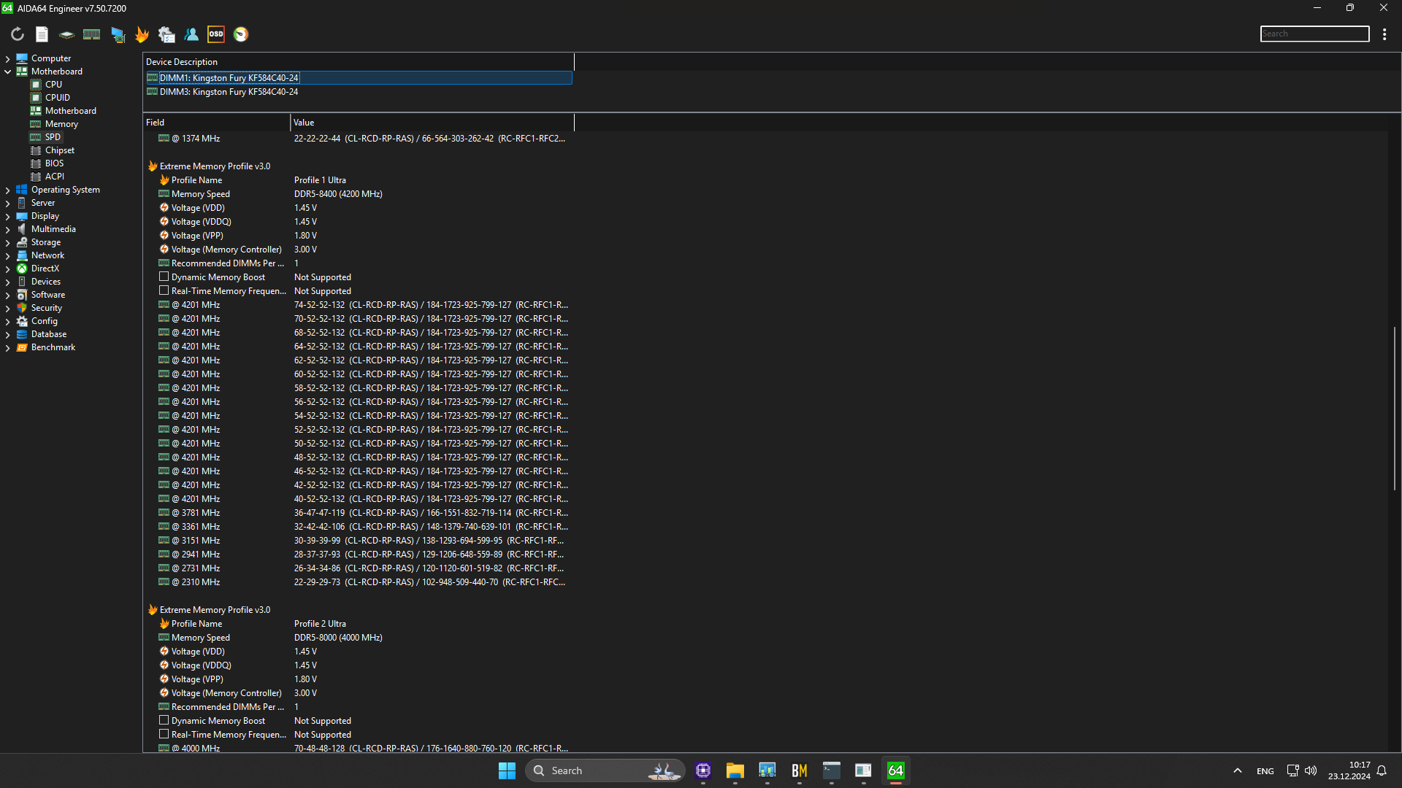Open the Report document icon

pyautogui.click(x=42, y=34)
